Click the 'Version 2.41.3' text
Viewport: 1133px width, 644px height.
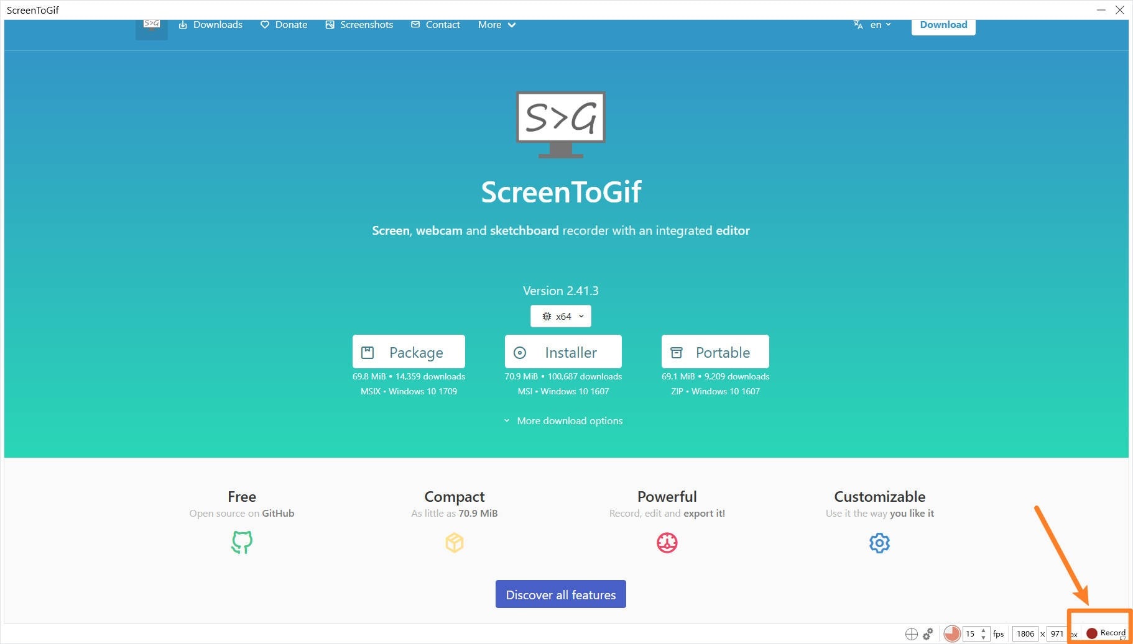(561, 291)
